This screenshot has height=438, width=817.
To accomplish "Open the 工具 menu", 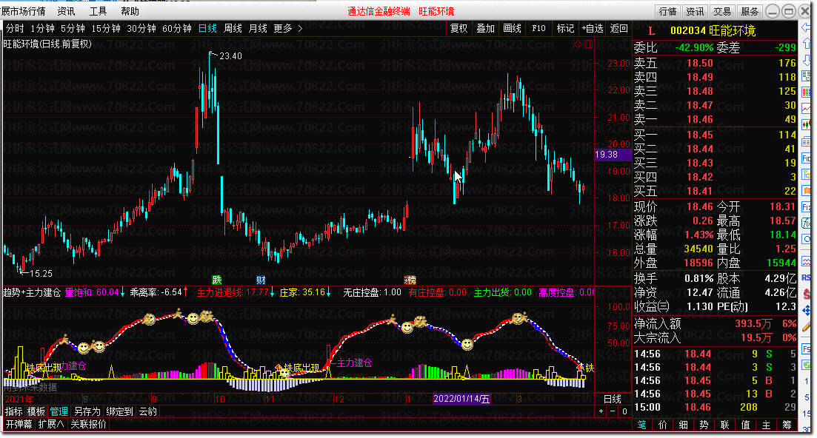I will [98, 11].
